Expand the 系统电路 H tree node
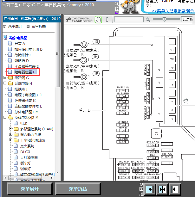Viewport: 195px width, 197px height. point(5,83)
